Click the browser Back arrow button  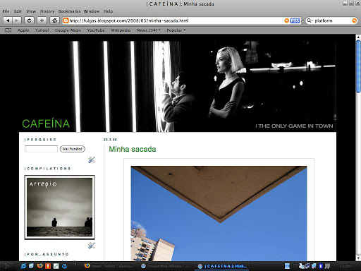tap(8, 20)
